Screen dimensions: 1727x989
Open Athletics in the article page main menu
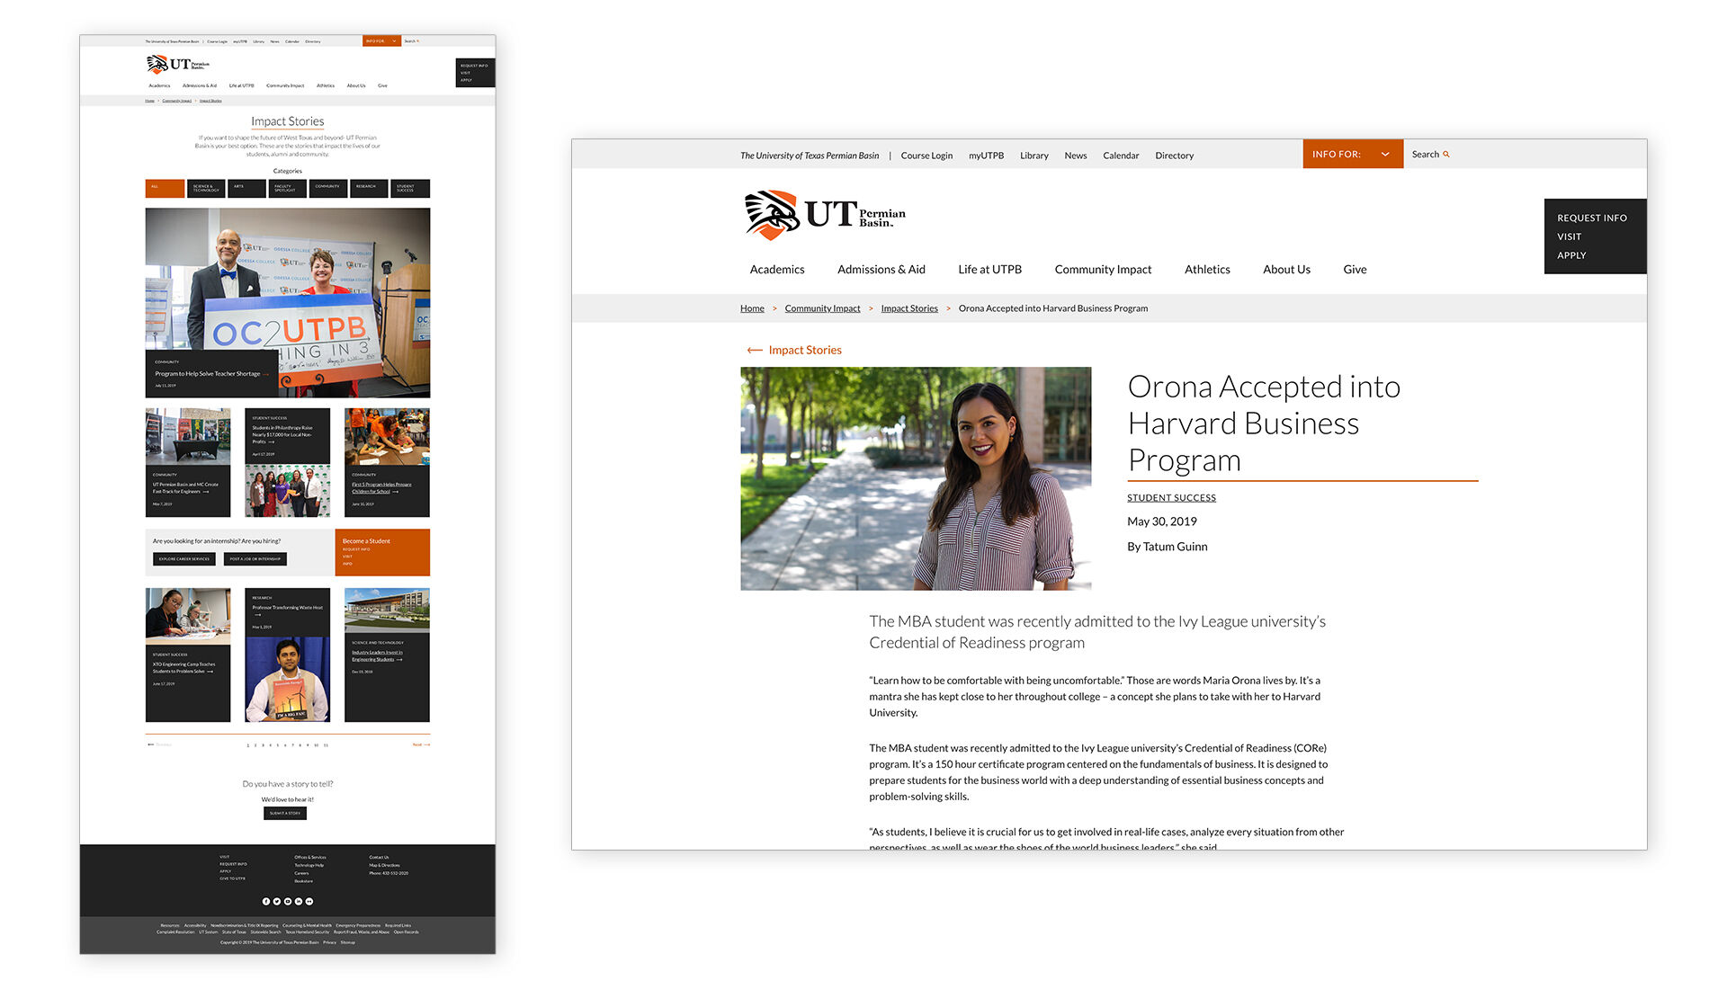point(1206,270)
